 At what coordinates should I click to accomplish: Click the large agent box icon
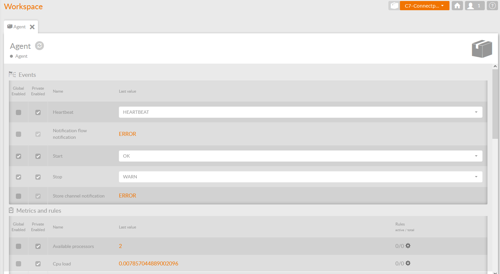(482, 49)
